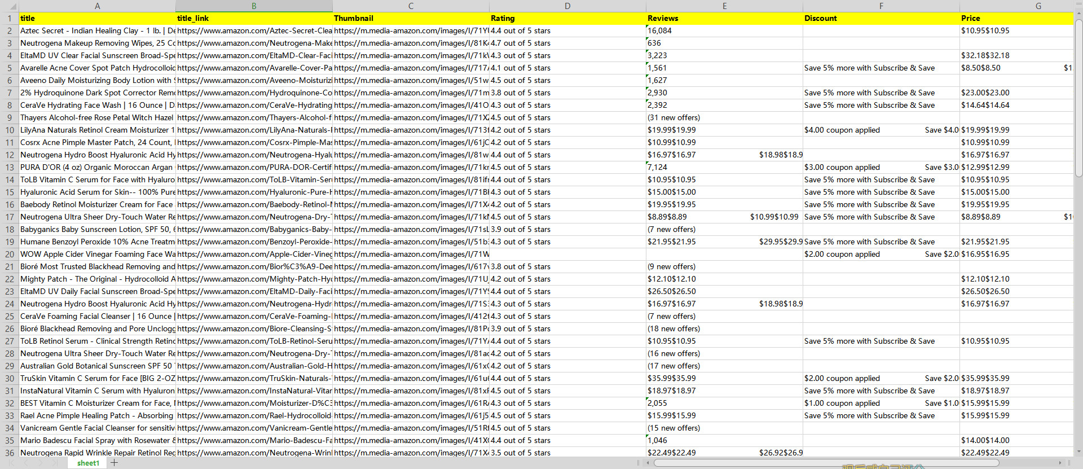Open the sheet1 tab
Screen dimensions: 1083x469
[88, 463]
